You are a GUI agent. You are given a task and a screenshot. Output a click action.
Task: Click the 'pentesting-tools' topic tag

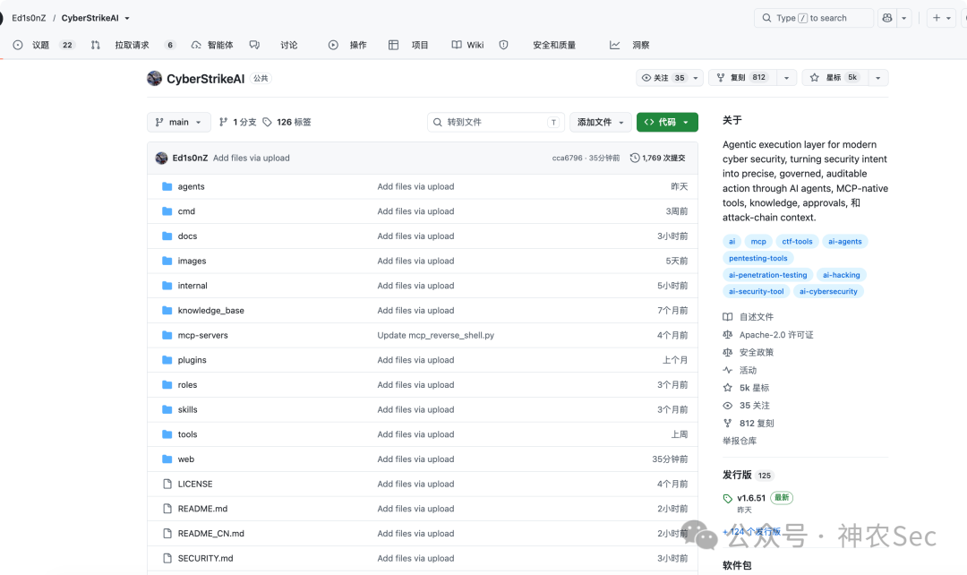[758, 258]
